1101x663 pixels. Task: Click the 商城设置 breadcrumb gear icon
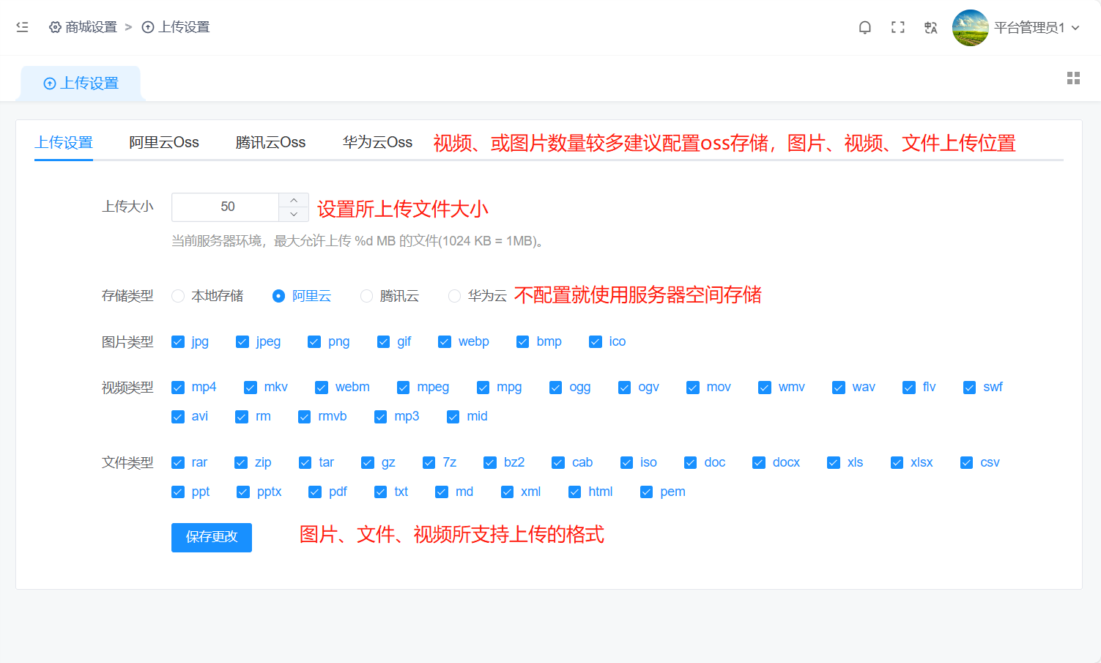[55, 27]
